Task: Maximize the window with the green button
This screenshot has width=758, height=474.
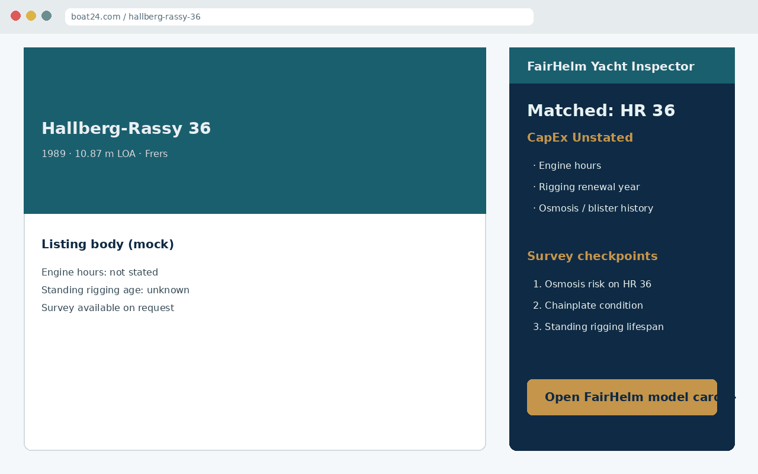Action: (x=46, y=15)
